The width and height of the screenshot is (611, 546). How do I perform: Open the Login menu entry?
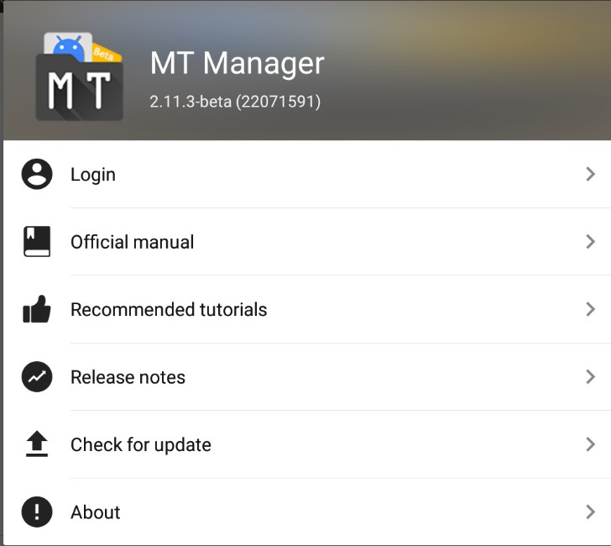[93, 175]
